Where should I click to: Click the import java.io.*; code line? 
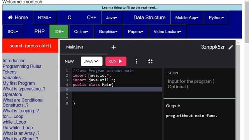92,75
